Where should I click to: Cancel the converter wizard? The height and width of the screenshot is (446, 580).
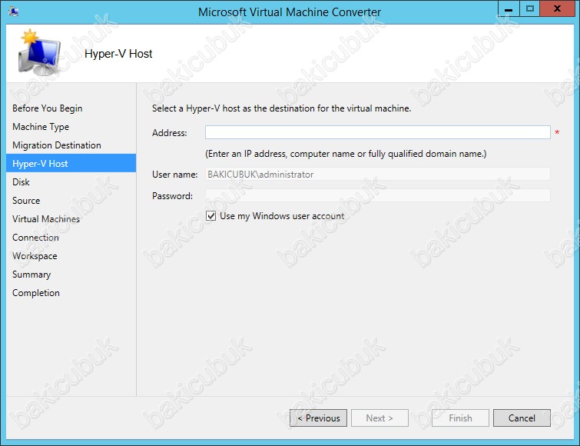click(522, 418)
